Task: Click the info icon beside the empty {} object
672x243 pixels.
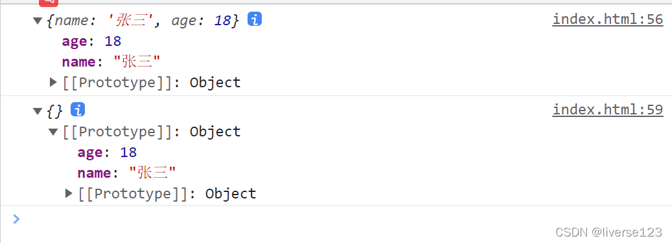Action: coord(78,110)
